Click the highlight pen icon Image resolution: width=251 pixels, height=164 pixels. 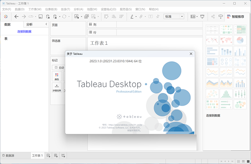132,16
